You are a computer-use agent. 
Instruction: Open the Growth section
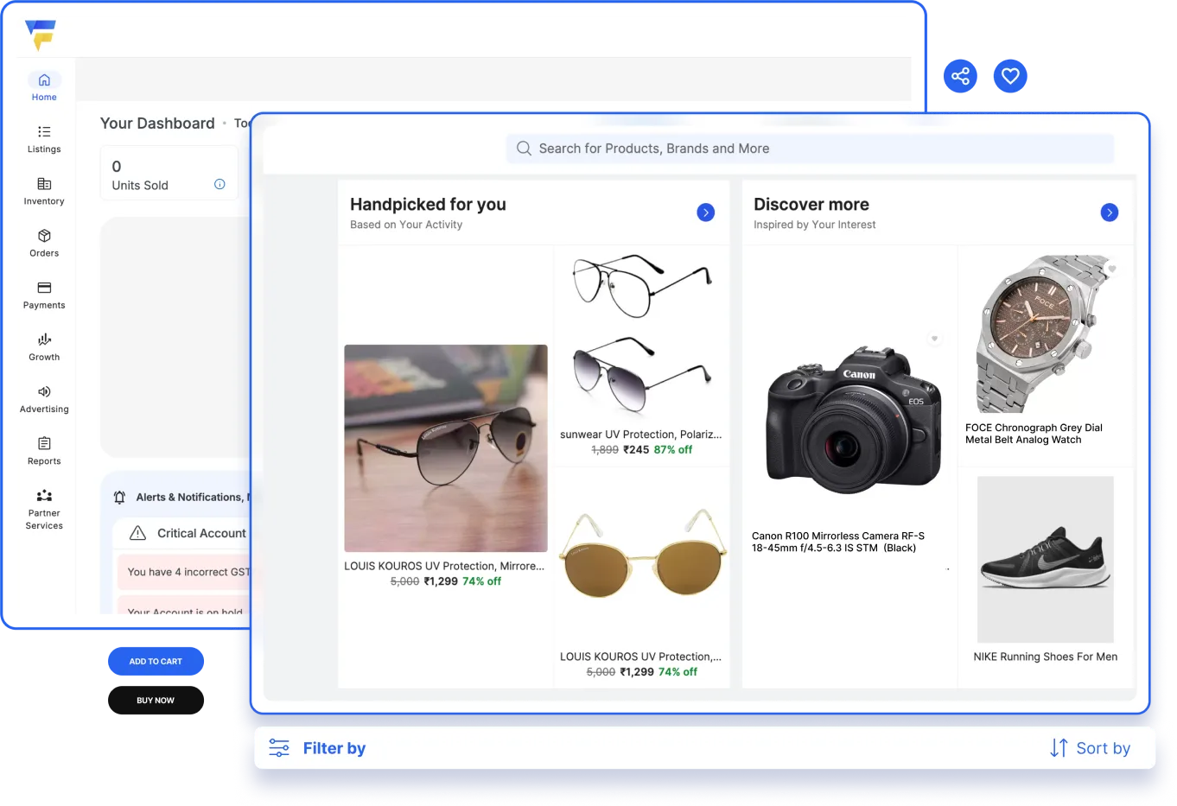[44, 346]
